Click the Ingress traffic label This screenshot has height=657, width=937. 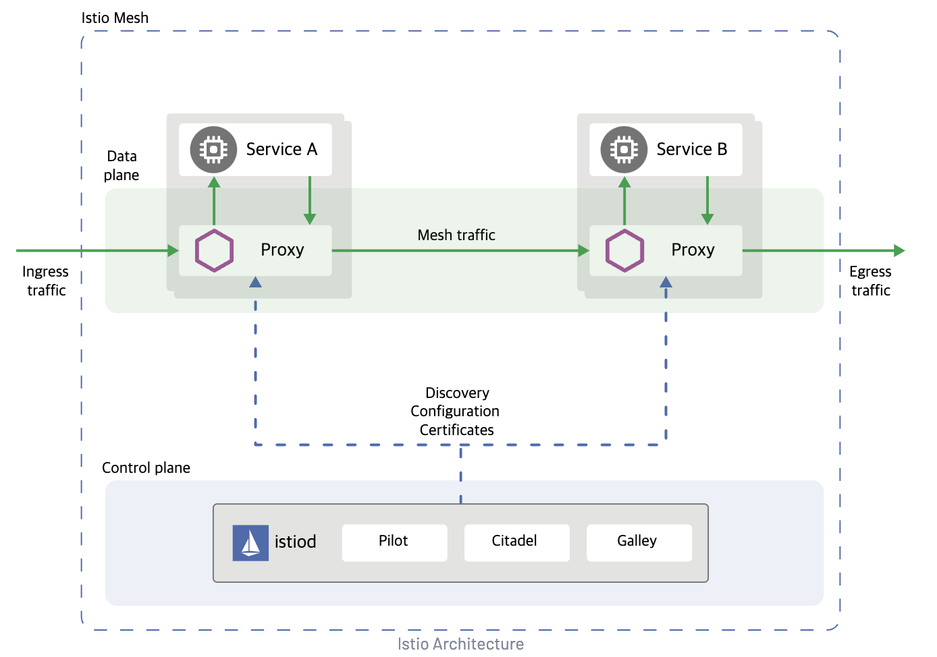[x=45, y=281]
